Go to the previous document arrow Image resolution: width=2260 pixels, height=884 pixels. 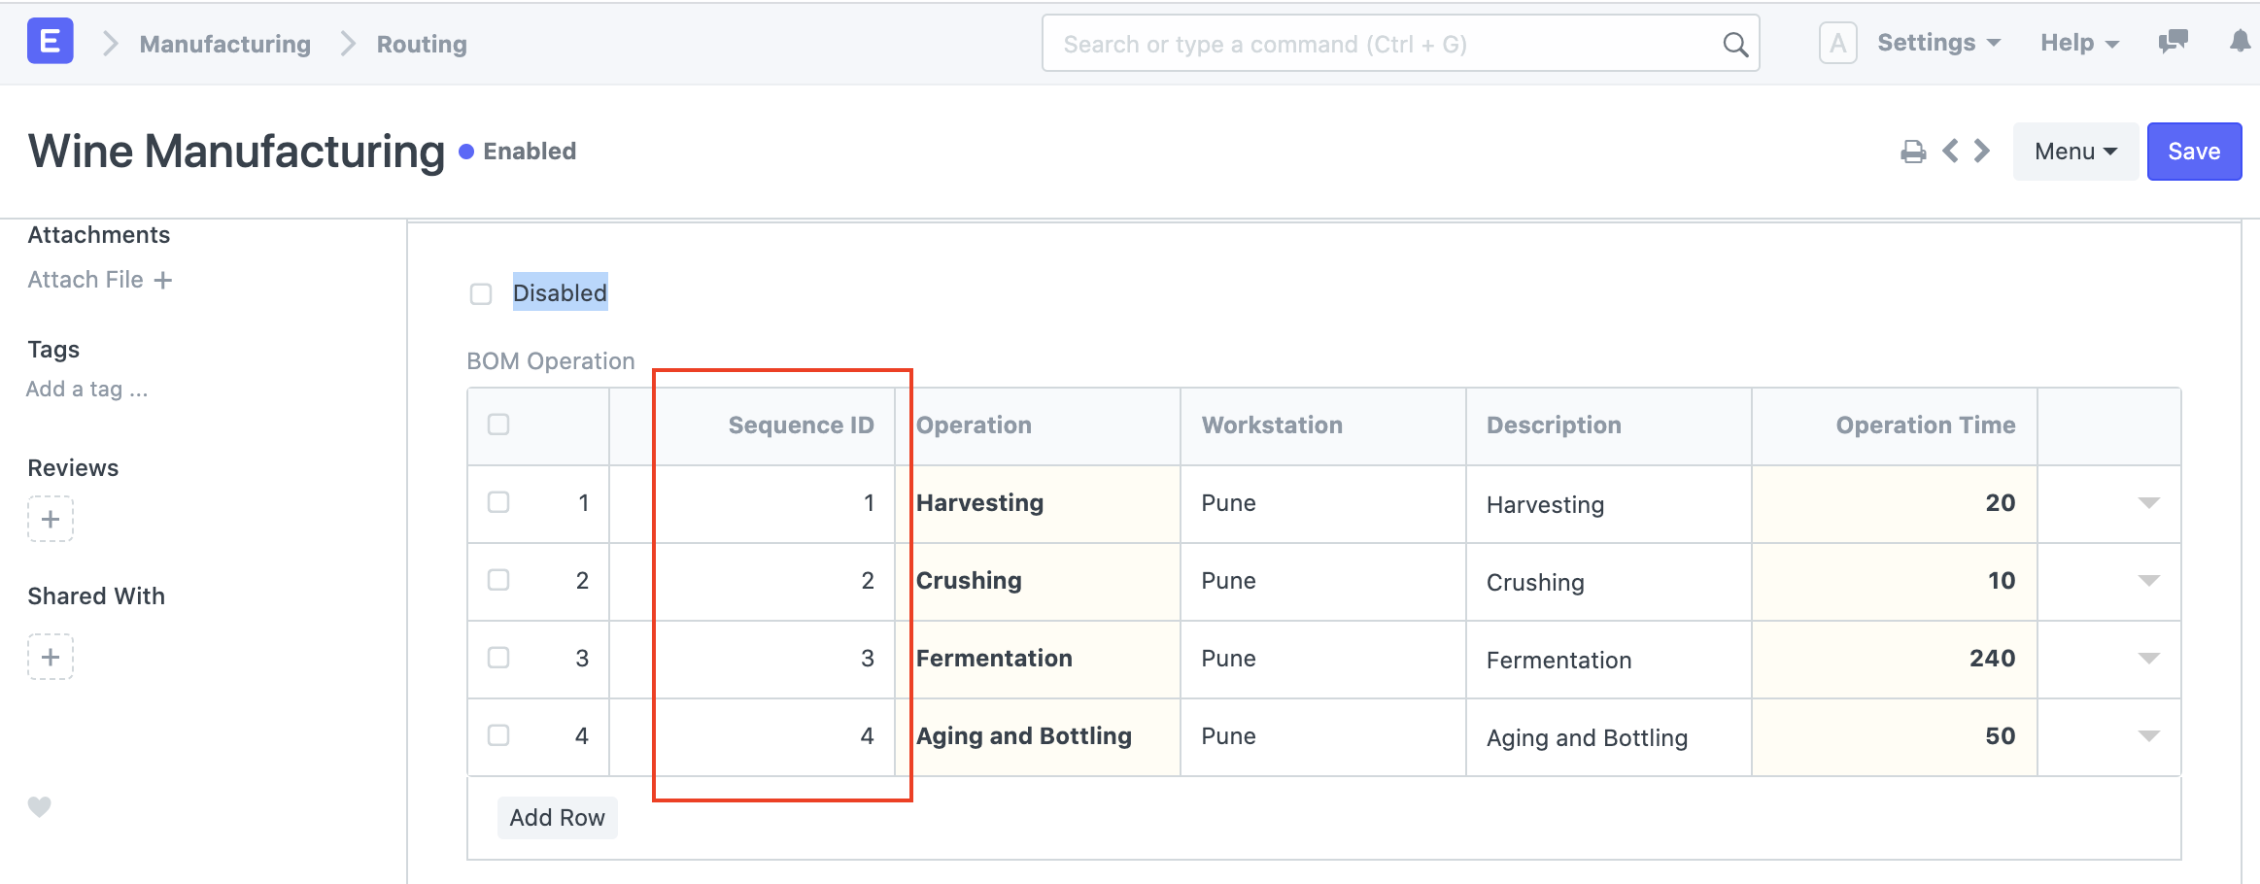point(1949,151)
